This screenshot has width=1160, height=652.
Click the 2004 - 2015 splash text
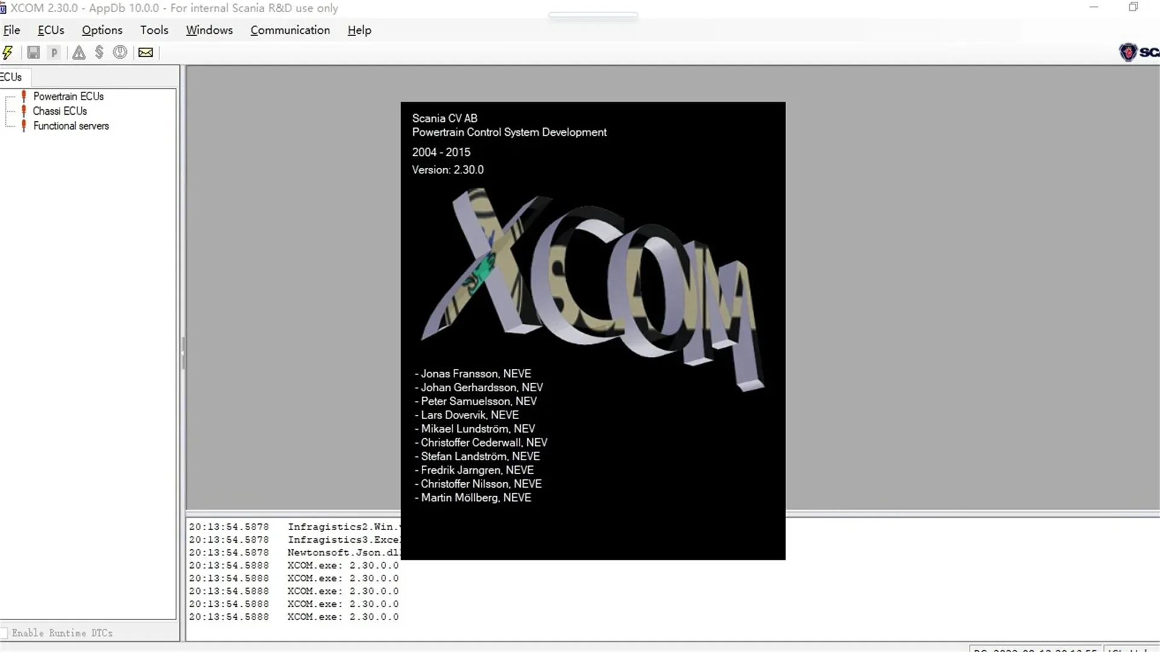441,152
